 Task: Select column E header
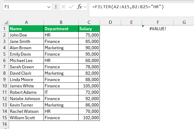pos(132,22)
